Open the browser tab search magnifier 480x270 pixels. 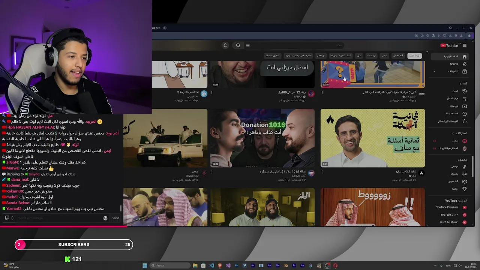tap(450, 28)
